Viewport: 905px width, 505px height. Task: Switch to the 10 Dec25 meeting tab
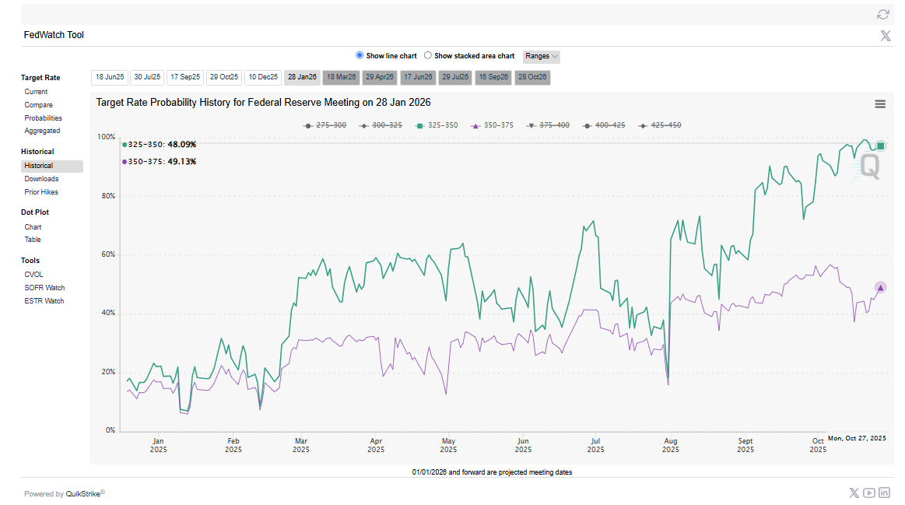click(263, 77)
